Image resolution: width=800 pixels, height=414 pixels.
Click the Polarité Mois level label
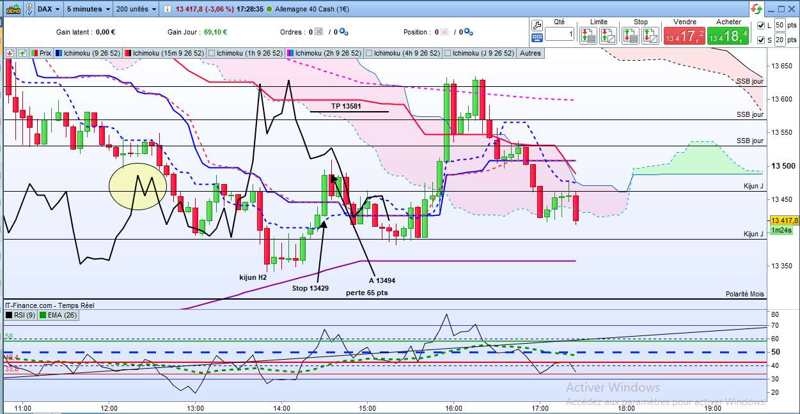(744, 294)
